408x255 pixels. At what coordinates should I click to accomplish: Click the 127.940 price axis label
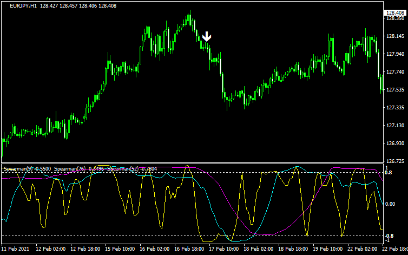coord(394,54)
